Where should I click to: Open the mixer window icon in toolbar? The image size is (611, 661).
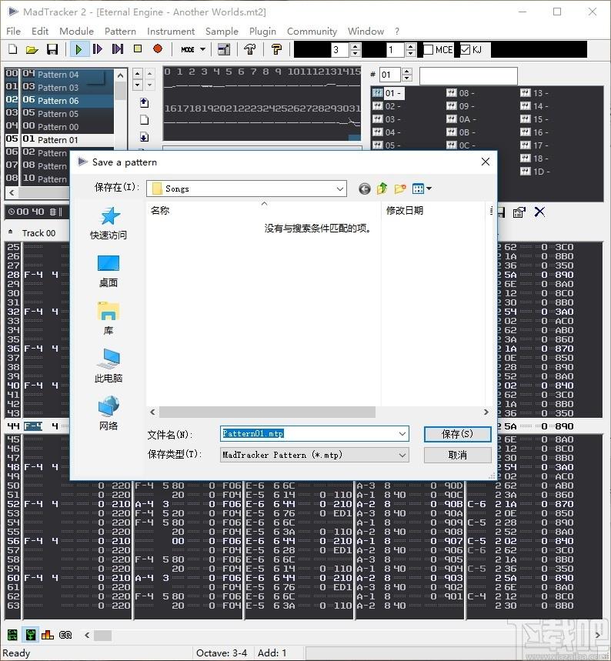point(224,49)
